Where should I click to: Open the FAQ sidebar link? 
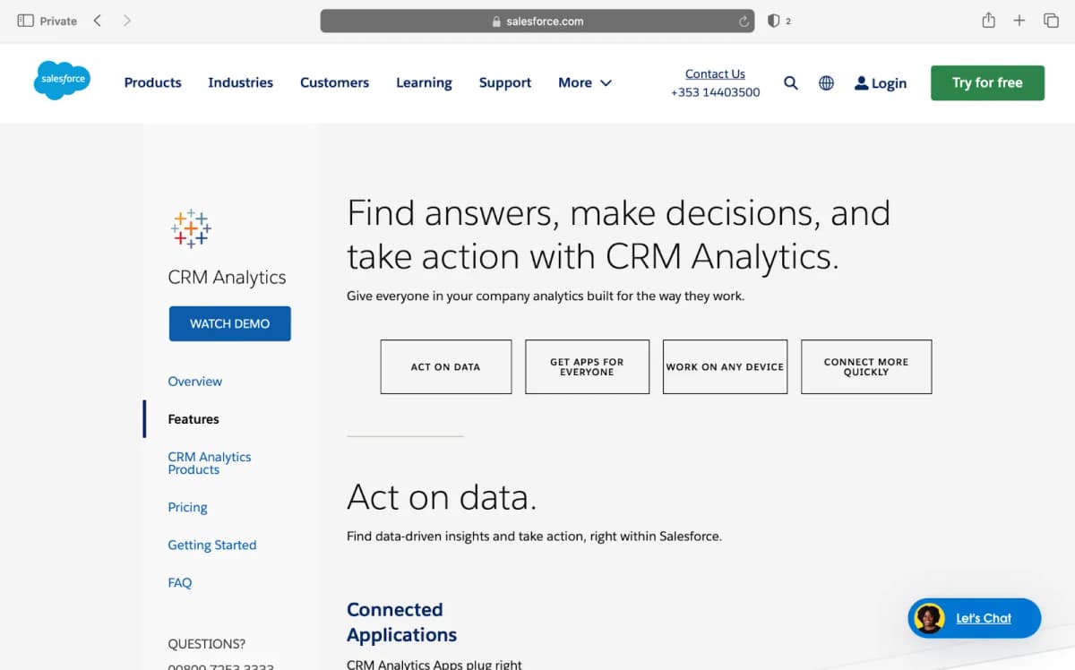point(180,582)
